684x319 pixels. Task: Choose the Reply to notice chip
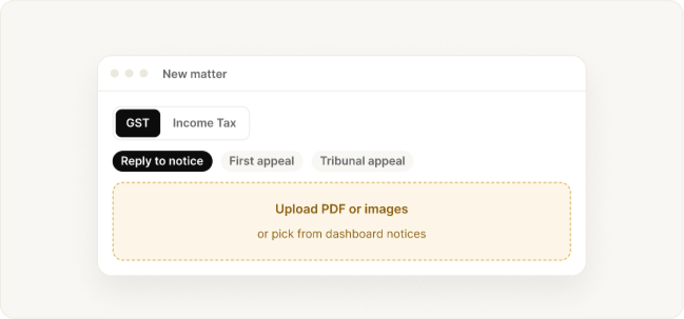click(162, 161)
